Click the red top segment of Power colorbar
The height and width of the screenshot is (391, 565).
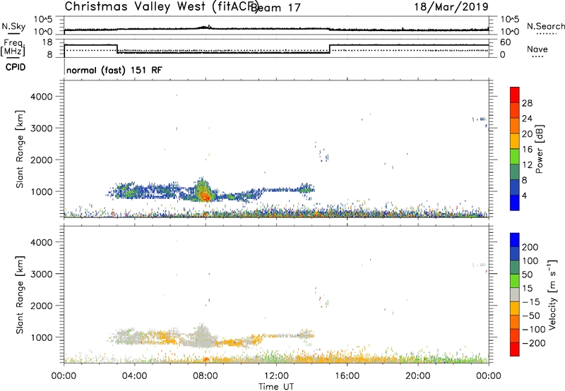point(515,95)
